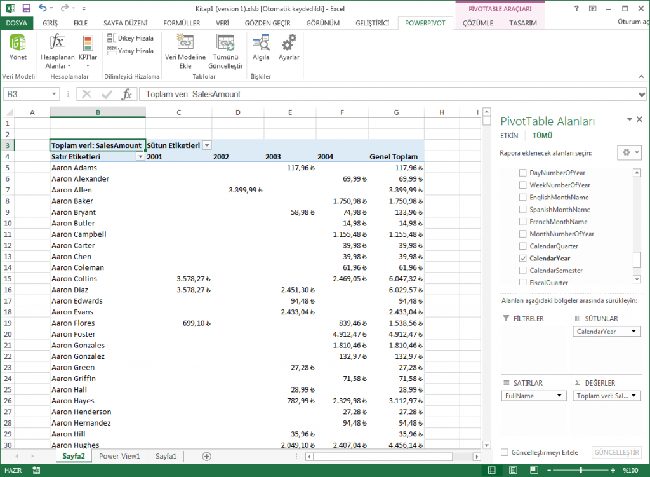The image size is (650, 477).
Task: Switch to the GİRİŞ ribbon tab
Action: [50, 24]
